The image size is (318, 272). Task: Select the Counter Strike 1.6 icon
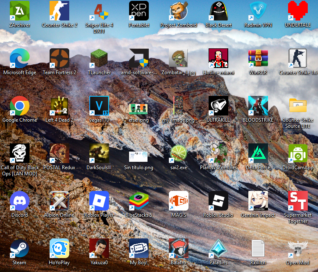click(x=298, y=58)
